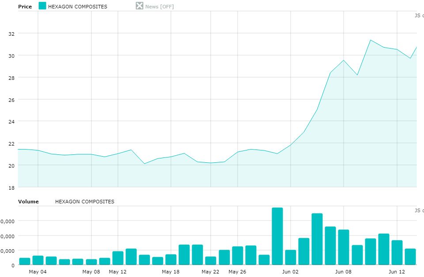Click the Jun 02 date axis label
The image size is (424, 277).
click(x=290, y=272)
